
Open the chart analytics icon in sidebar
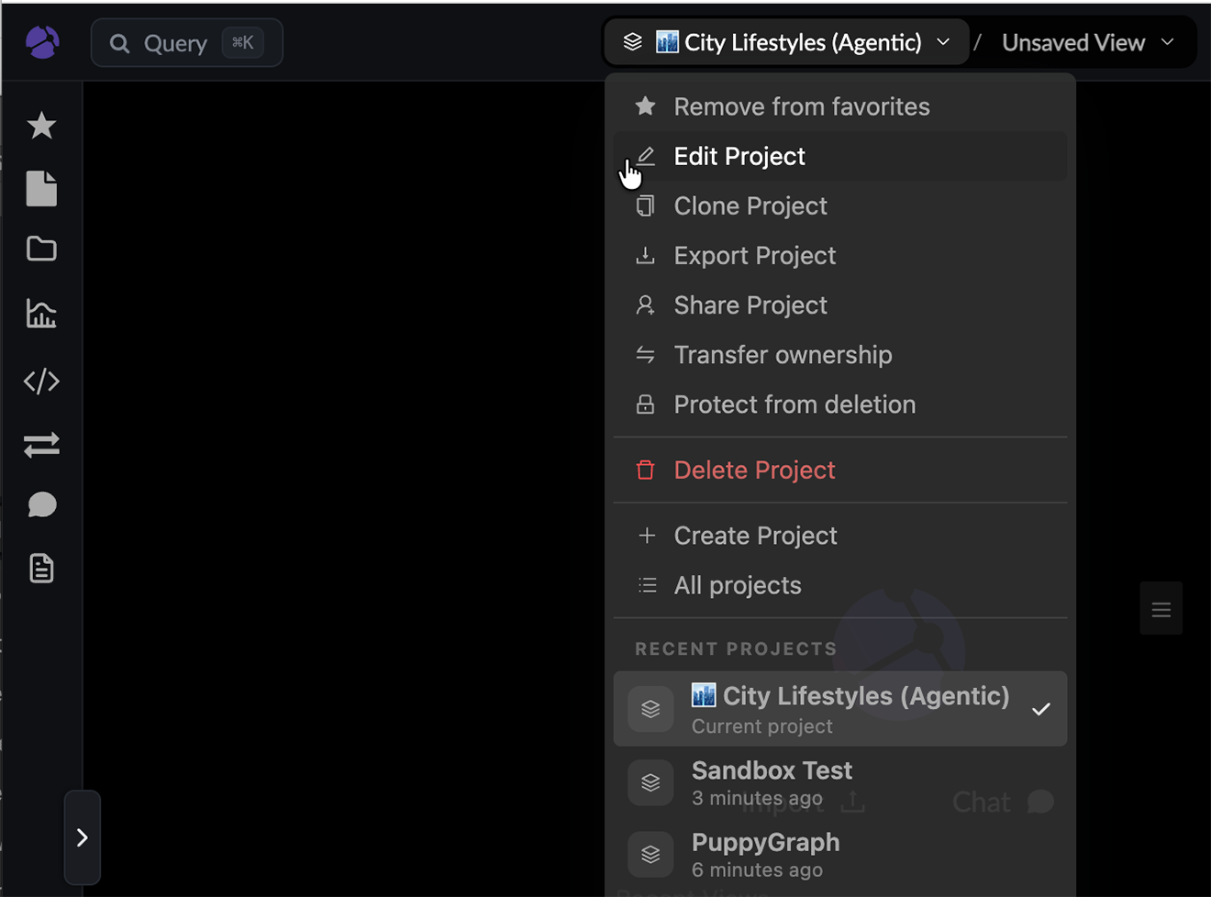click(x=41, y=314)
